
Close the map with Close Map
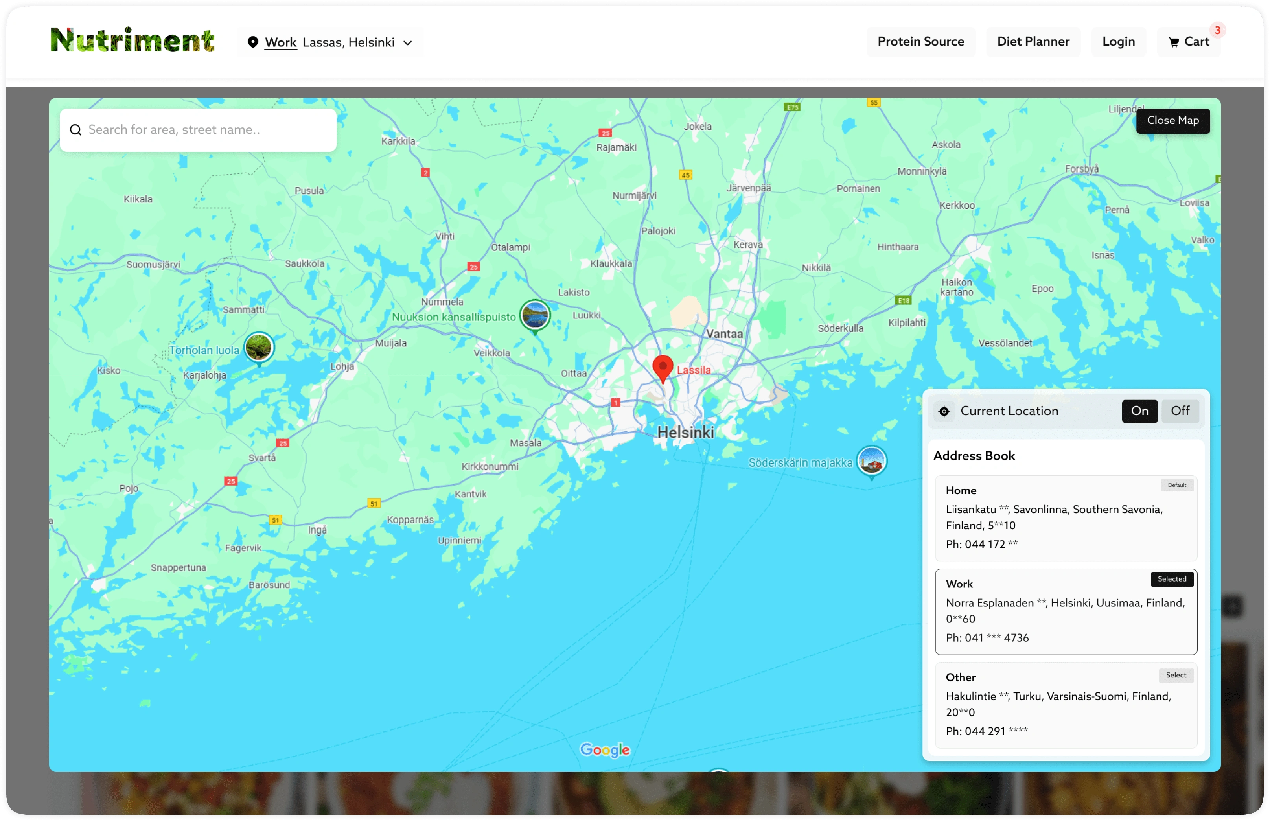coord(1172,120)
